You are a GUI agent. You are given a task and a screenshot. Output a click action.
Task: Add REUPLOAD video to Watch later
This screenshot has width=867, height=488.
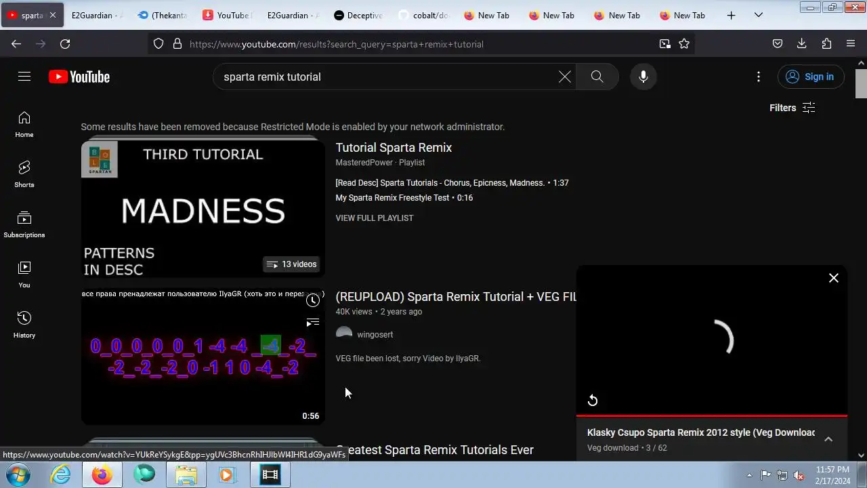(312, 300)
